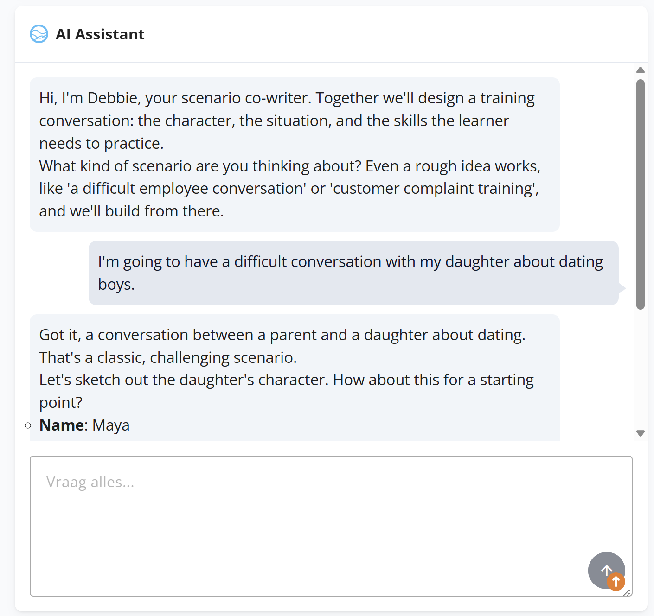Click the textarea resize handle
This screenshot has width=654, height=616.
pyautogui.click(x=627, y=592)
